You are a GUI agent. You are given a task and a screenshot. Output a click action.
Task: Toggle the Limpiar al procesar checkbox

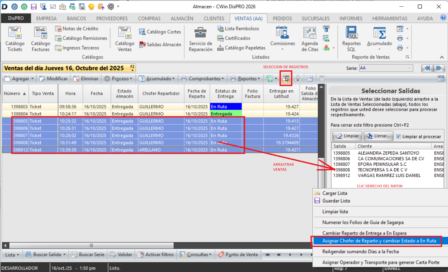click(398, 136)
